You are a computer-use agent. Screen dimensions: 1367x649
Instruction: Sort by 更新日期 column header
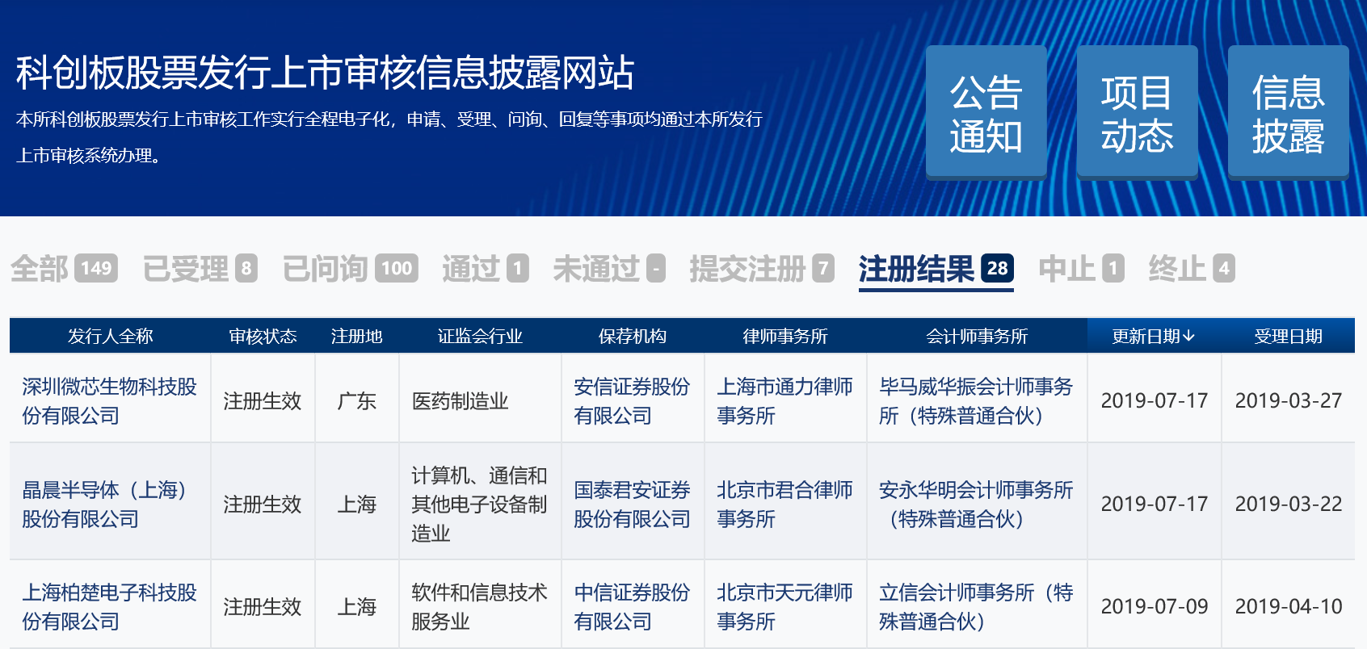[x=1153, y=336]
